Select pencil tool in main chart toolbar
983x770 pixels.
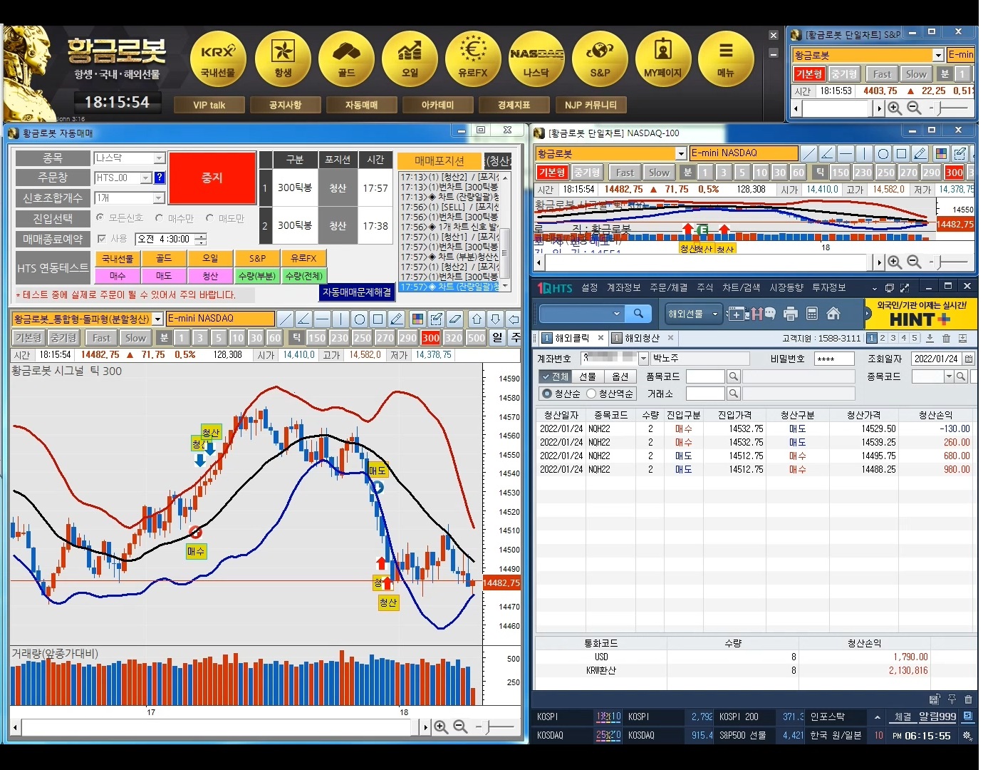397,319
